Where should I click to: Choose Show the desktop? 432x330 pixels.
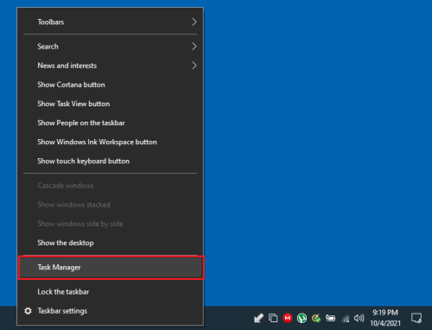[x=111, y=243]
